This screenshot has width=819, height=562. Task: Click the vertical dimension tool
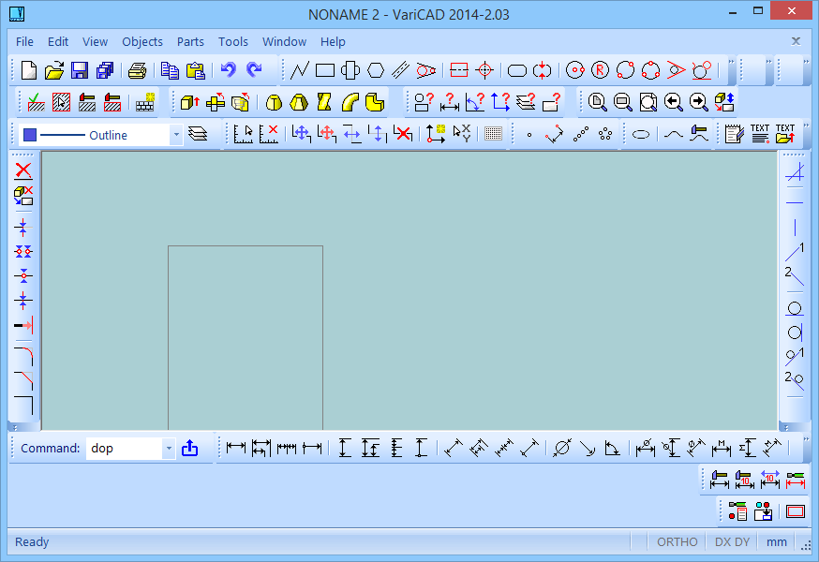click(345, 448)
